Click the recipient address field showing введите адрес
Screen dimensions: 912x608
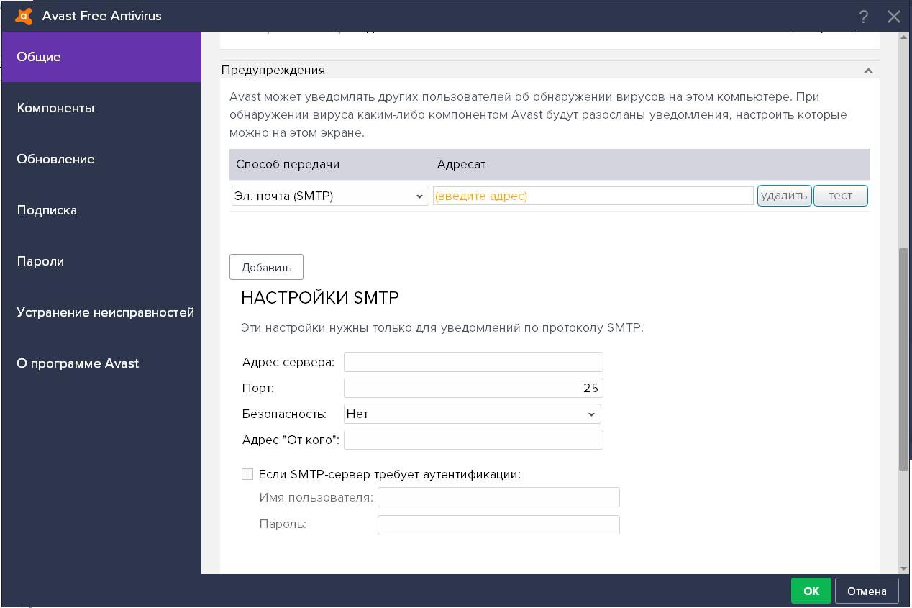click(592, 195)
